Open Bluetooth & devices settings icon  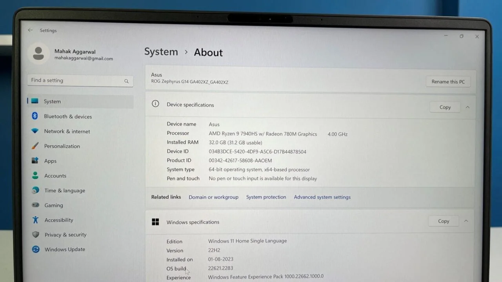[x=35, y=116]
